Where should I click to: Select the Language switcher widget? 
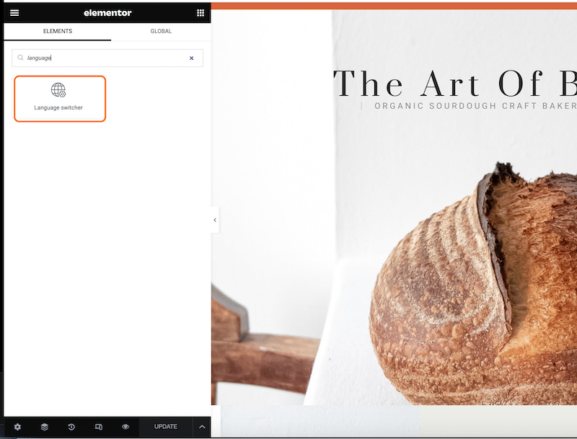click(60, 99)
